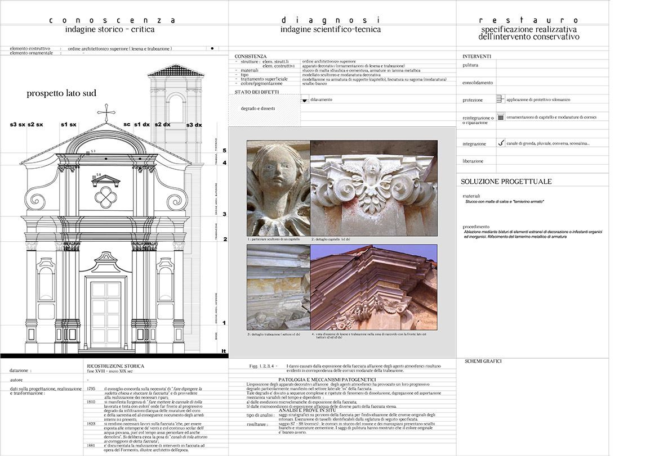Open photo 4 of the cornice corner view
The image size is (659, 456).
tap(373, 287)
